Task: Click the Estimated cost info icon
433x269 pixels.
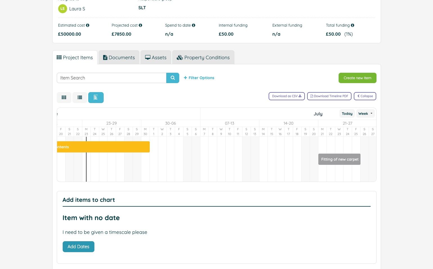Action: click(88, 25)
